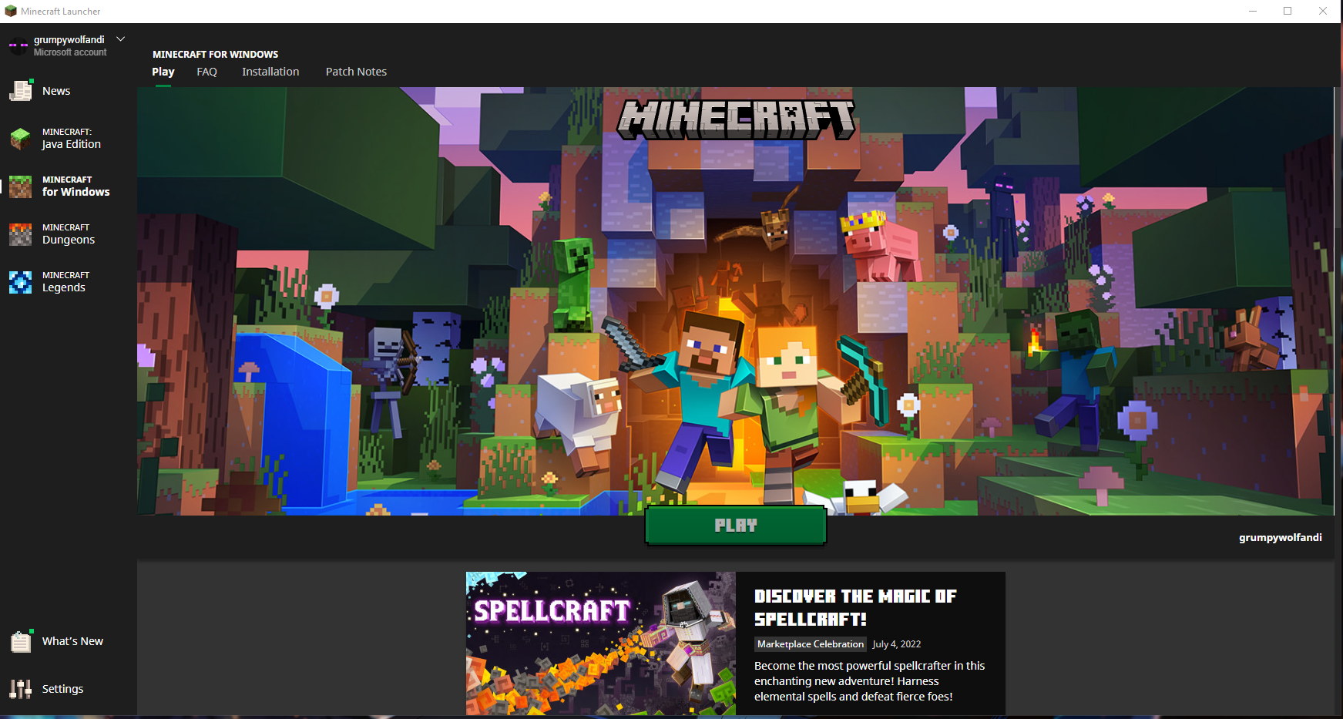Click the Spellcraft promo thumbnail image
The height and width of the screenshot is (719, 1343).
coord(601,643)
